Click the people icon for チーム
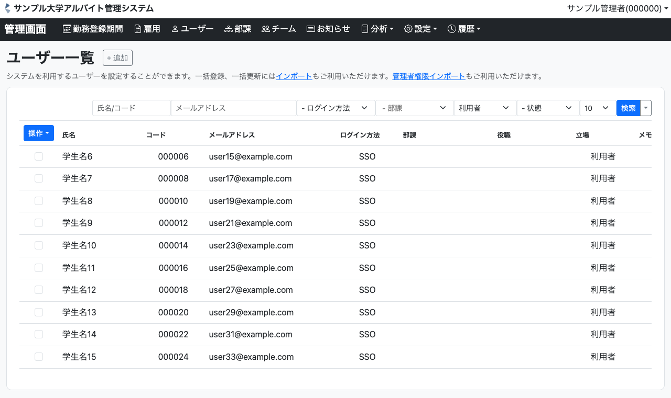This screenshot has width=671, height=398. [x=265, y=29]
